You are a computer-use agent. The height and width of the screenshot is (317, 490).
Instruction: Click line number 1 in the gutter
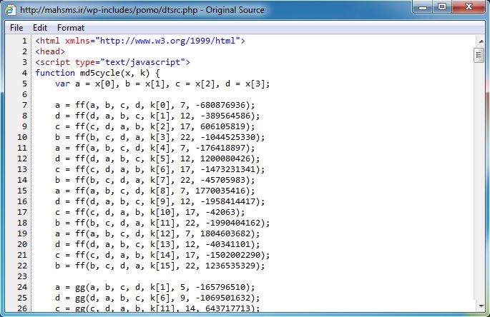click(x=25, y=41)
